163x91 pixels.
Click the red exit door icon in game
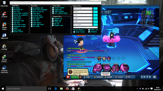point(68,77)
